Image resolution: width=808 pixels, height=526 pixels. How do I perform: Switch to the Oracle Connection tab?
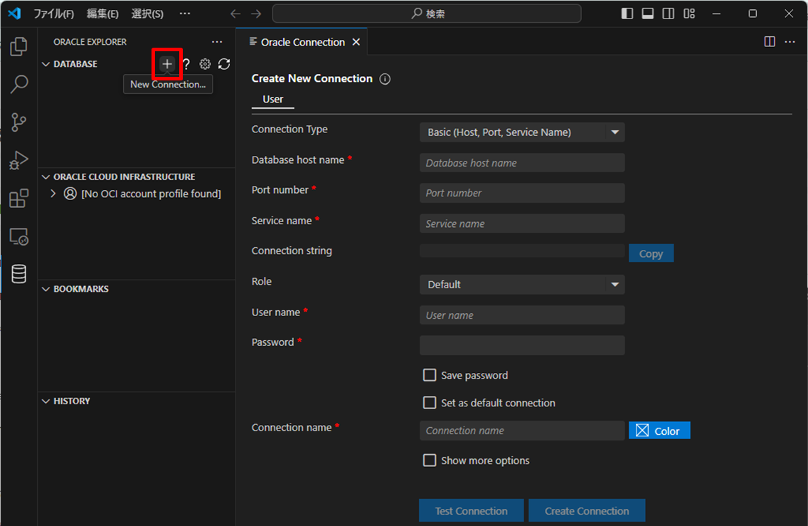tap(302, 42)
